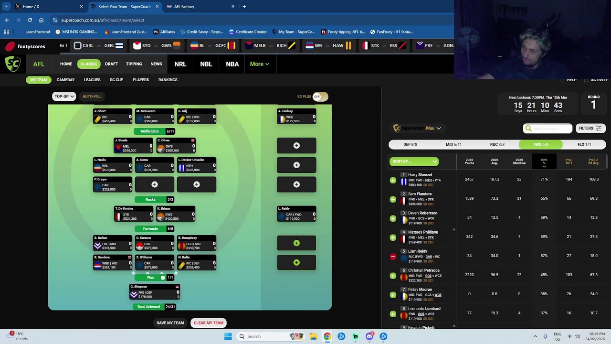Switch to the MID 6/11 tab
The height and width of the screenshot is (344, 611).
(x=453, y=144)
